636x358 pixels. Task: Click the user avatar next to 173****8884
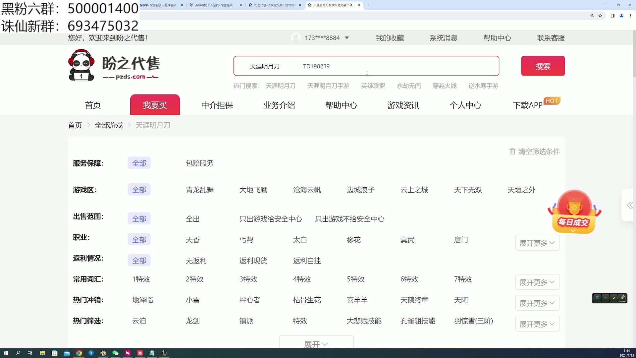pos(296,37)
